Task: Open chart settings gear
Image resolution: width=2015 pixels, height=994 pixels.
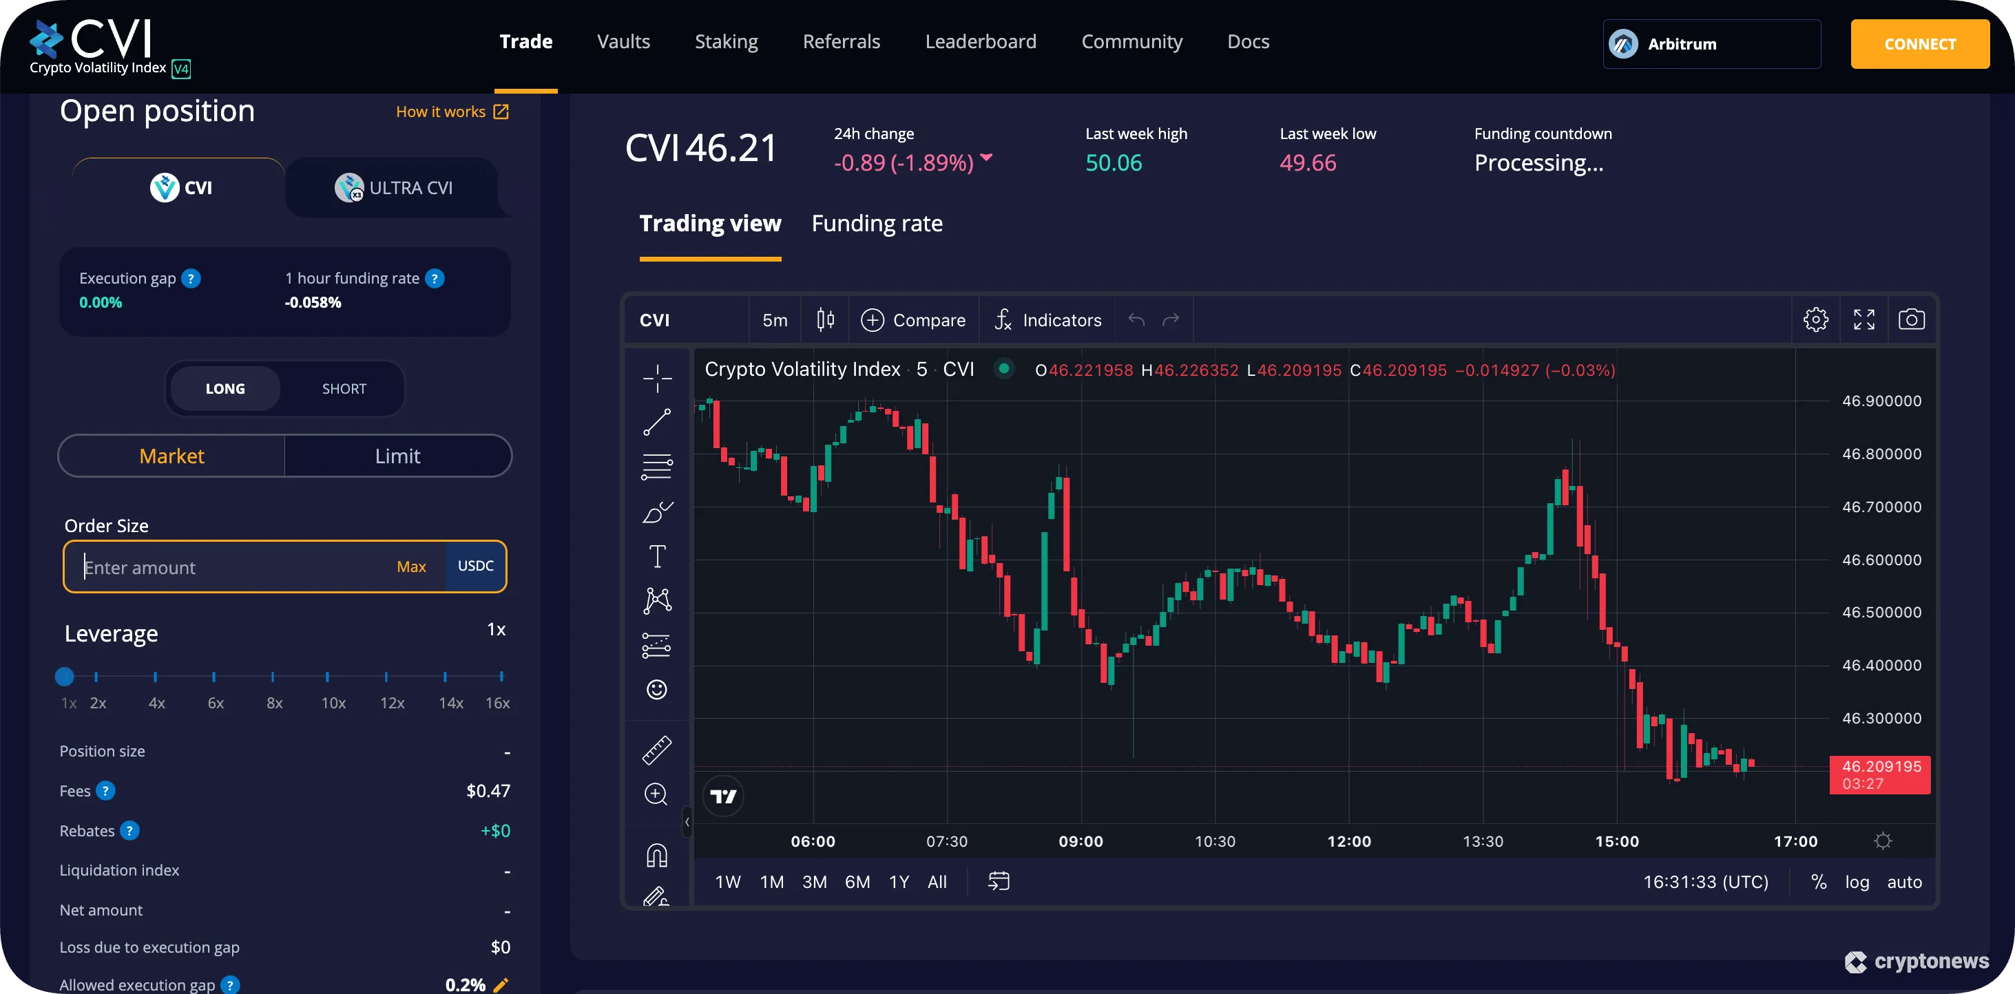Action: pos(1815,319)
